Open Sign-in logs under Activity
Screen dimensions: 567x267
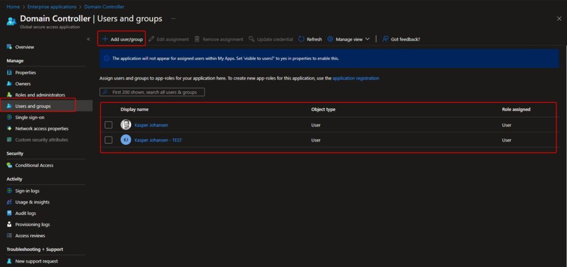pyautogui.click(x=28, y=191)
